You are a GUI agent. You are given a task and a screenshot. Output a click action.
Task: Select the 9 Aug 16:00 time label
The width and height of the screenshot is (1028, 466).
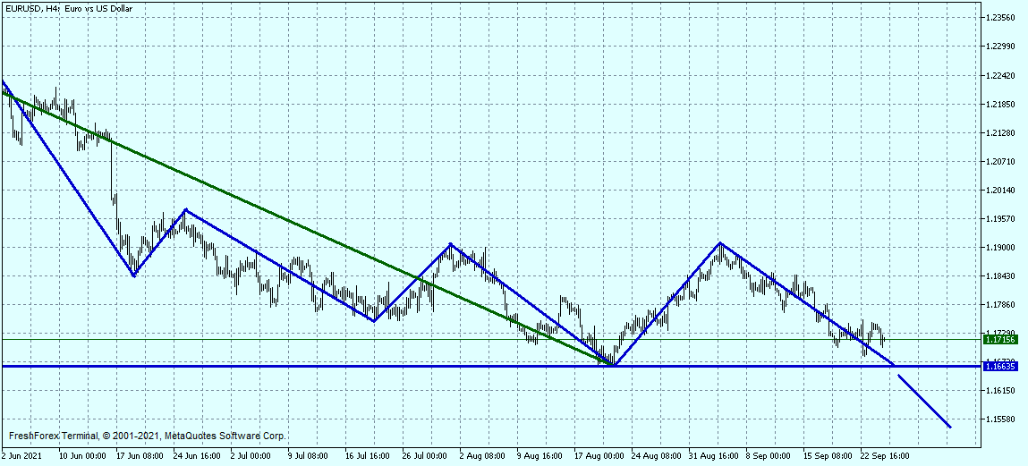tap(539, 455)
